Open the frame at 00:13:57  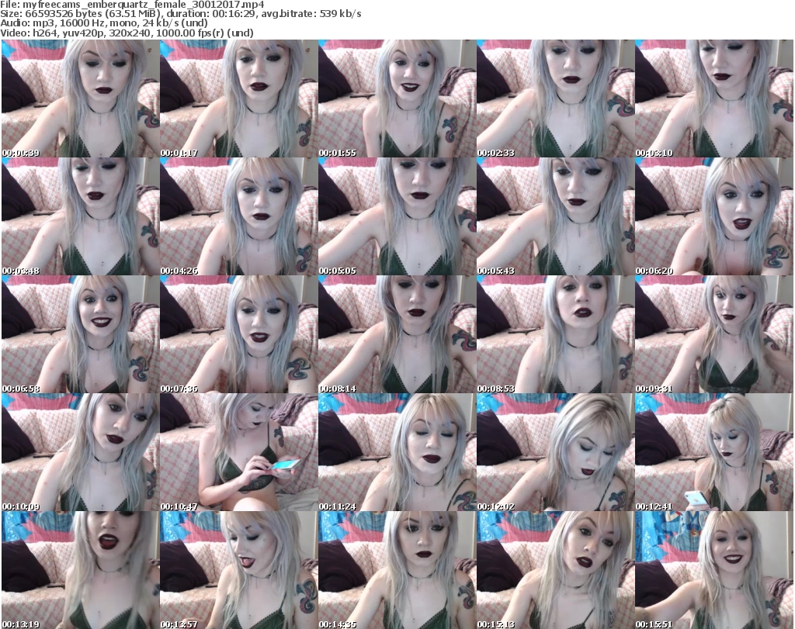(239, 570)
